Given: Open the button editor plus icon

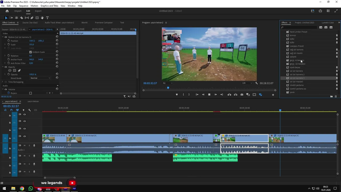Looking at the screenshot, I should [x=273, y=95].
